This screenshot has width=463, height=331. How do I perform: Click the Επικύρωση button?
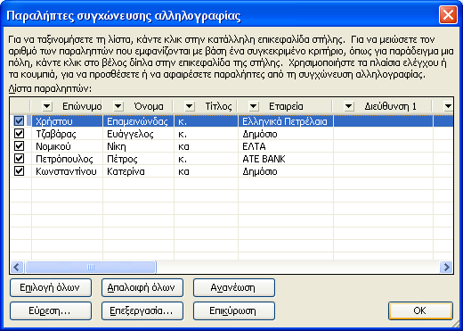pyautogui.click(x=234, y=310)
